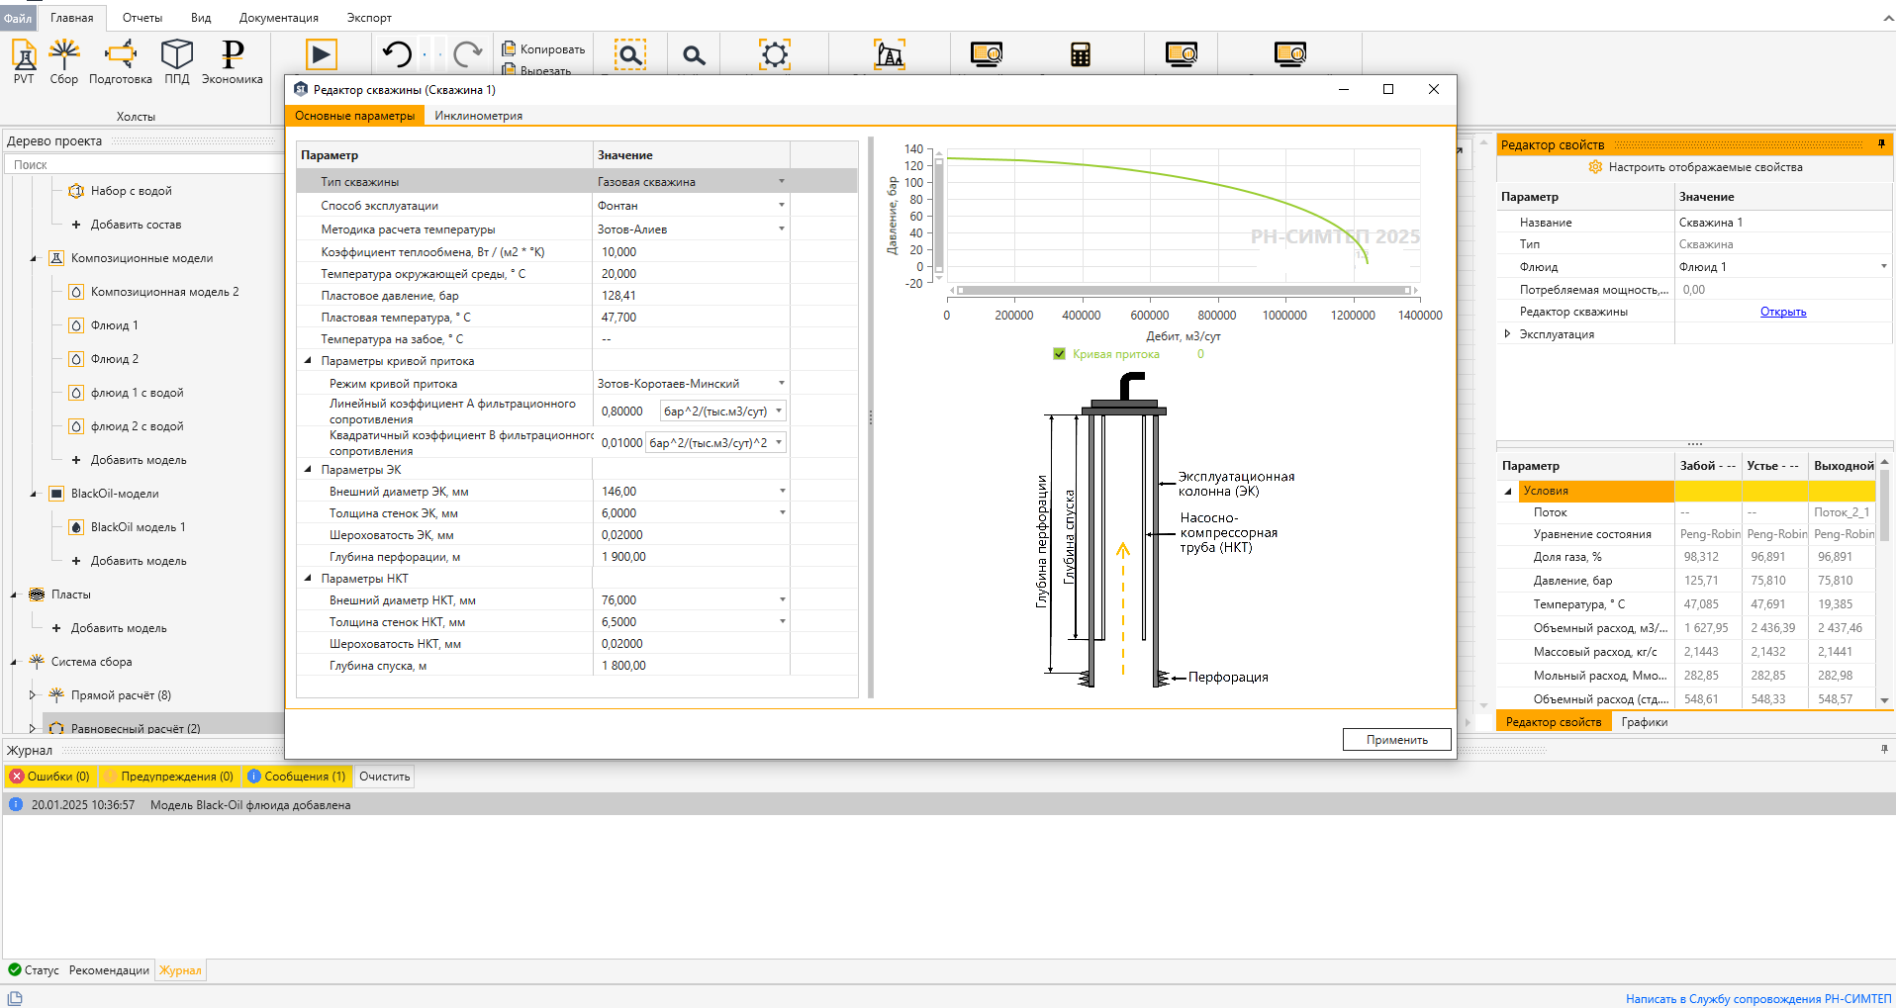This screenshot has height=1008, width=1896.
Task: Open the ППД canvas
Action: pos(177,61)
